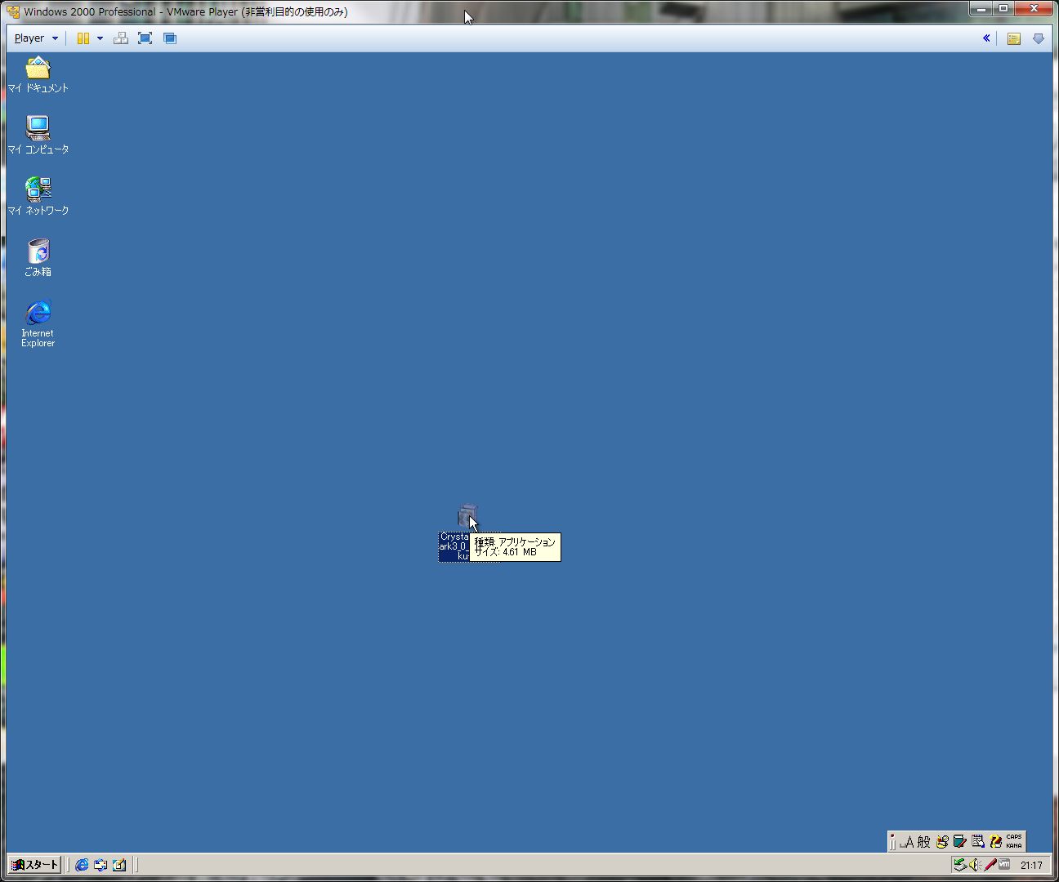The width and height of the screenshot is (1059, 882).
Task: Open the IME help icon
Action: coord(995,841)
